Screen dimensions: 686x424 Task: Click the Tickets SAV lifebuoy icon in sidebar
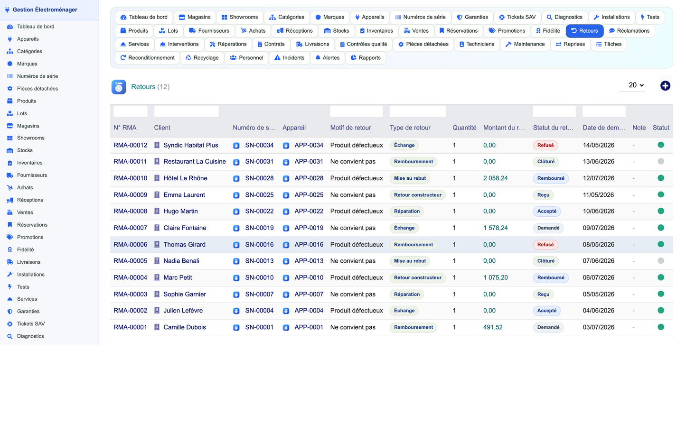9,324
